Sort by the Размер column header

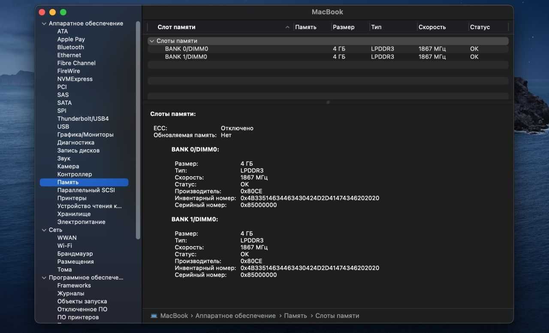pos(344,27)
